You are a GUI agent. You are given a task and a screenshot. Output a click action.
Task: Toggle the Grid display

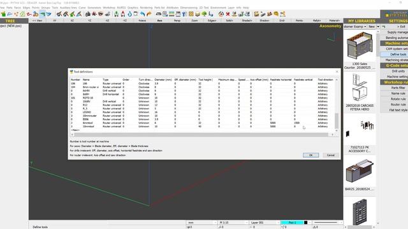282,20
